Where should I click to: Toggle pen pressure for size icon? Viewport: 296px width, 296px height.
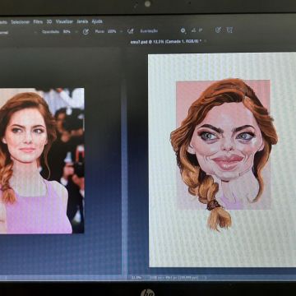coord(218,30)
